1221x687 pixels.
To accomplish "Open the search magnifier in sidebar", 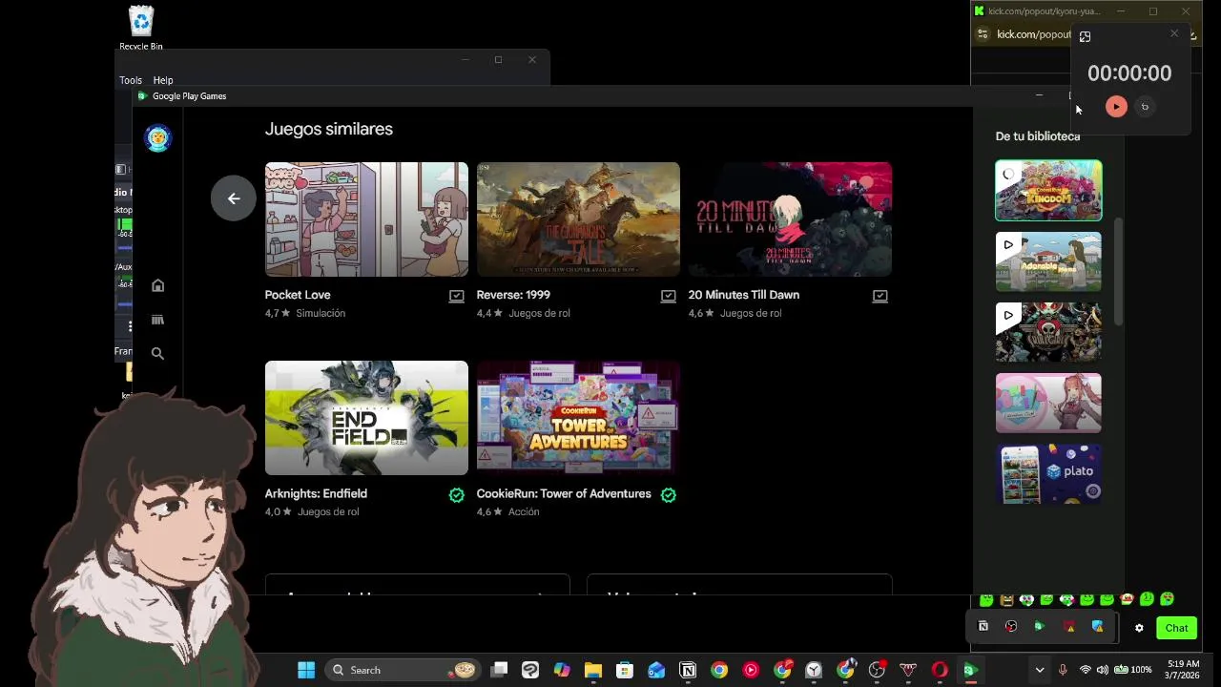I will click(158, 354).
